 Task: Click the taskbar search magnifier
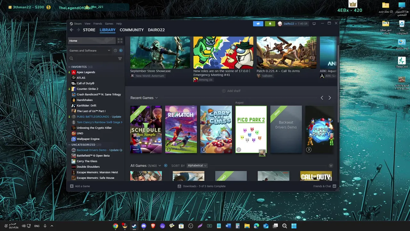point(284,226)
